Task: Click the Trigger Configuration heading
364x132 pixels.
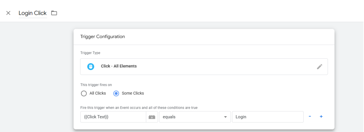Action: tap(103, 37)
